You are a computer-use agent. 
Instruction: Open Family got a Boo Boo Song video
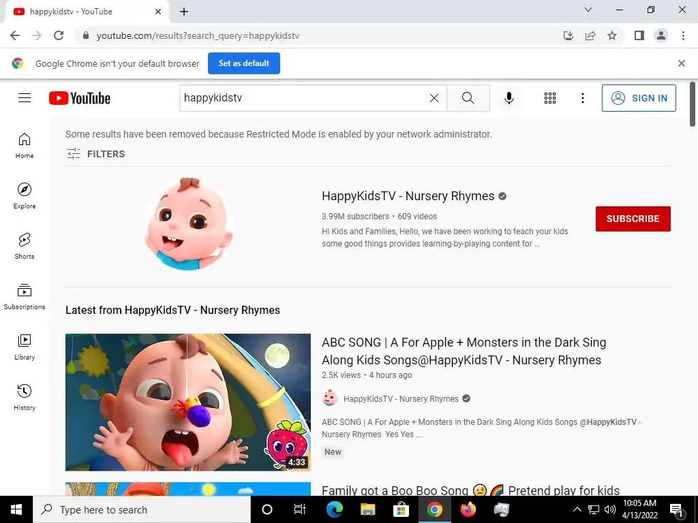pos(470,490)
